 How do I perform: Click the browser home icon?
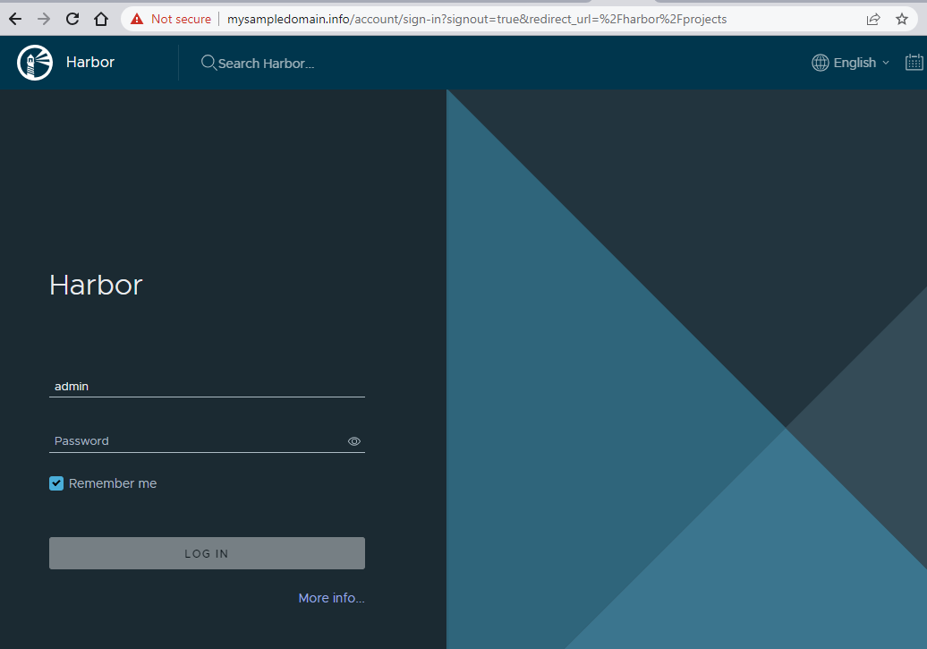point(101,19)
